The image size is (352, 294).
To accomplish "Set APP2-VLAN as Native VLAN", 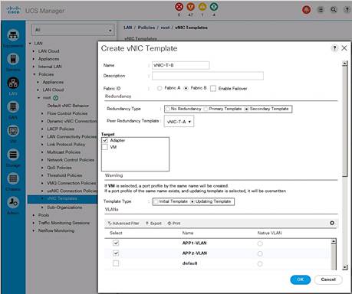I will tap(260, 253).
